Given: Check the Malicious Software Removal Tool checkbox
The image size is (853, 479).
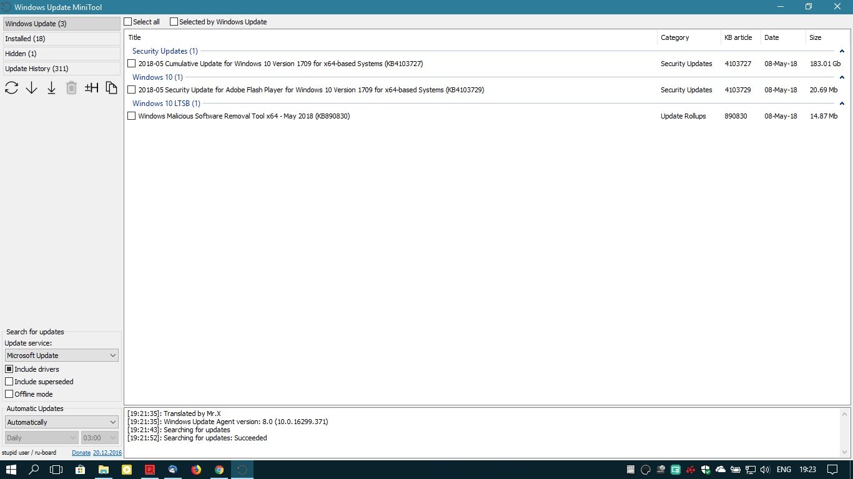Looking at the screenshot, I should [132, 116].
